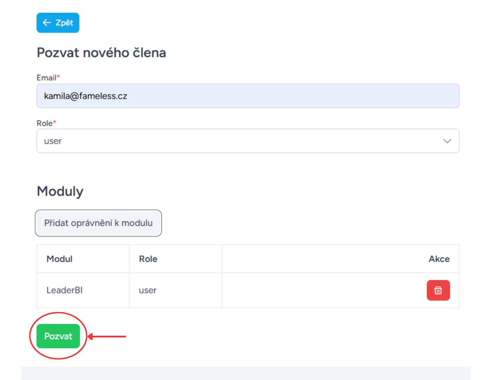The width and height of the screenshot is (492, 380).
Task: Expand the Role dropdown chevron arrow
Action: click(x=447, y=141)
